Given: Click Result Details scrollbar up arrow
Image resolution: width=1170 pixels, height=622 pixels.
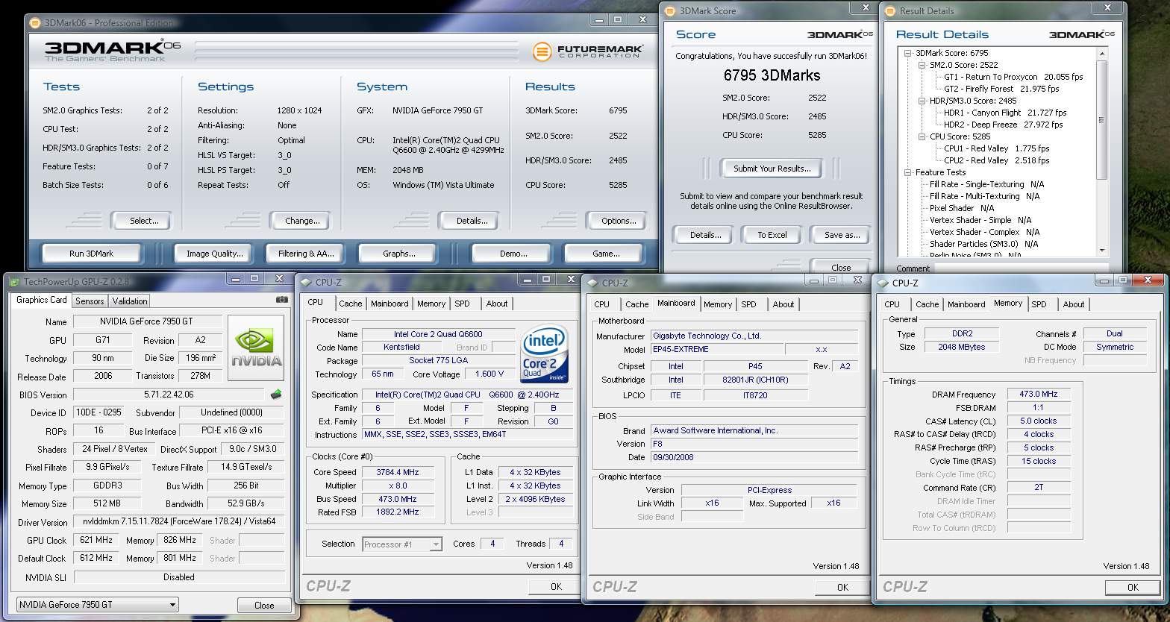Looking at the screenshot, I should pos(1102,54).
